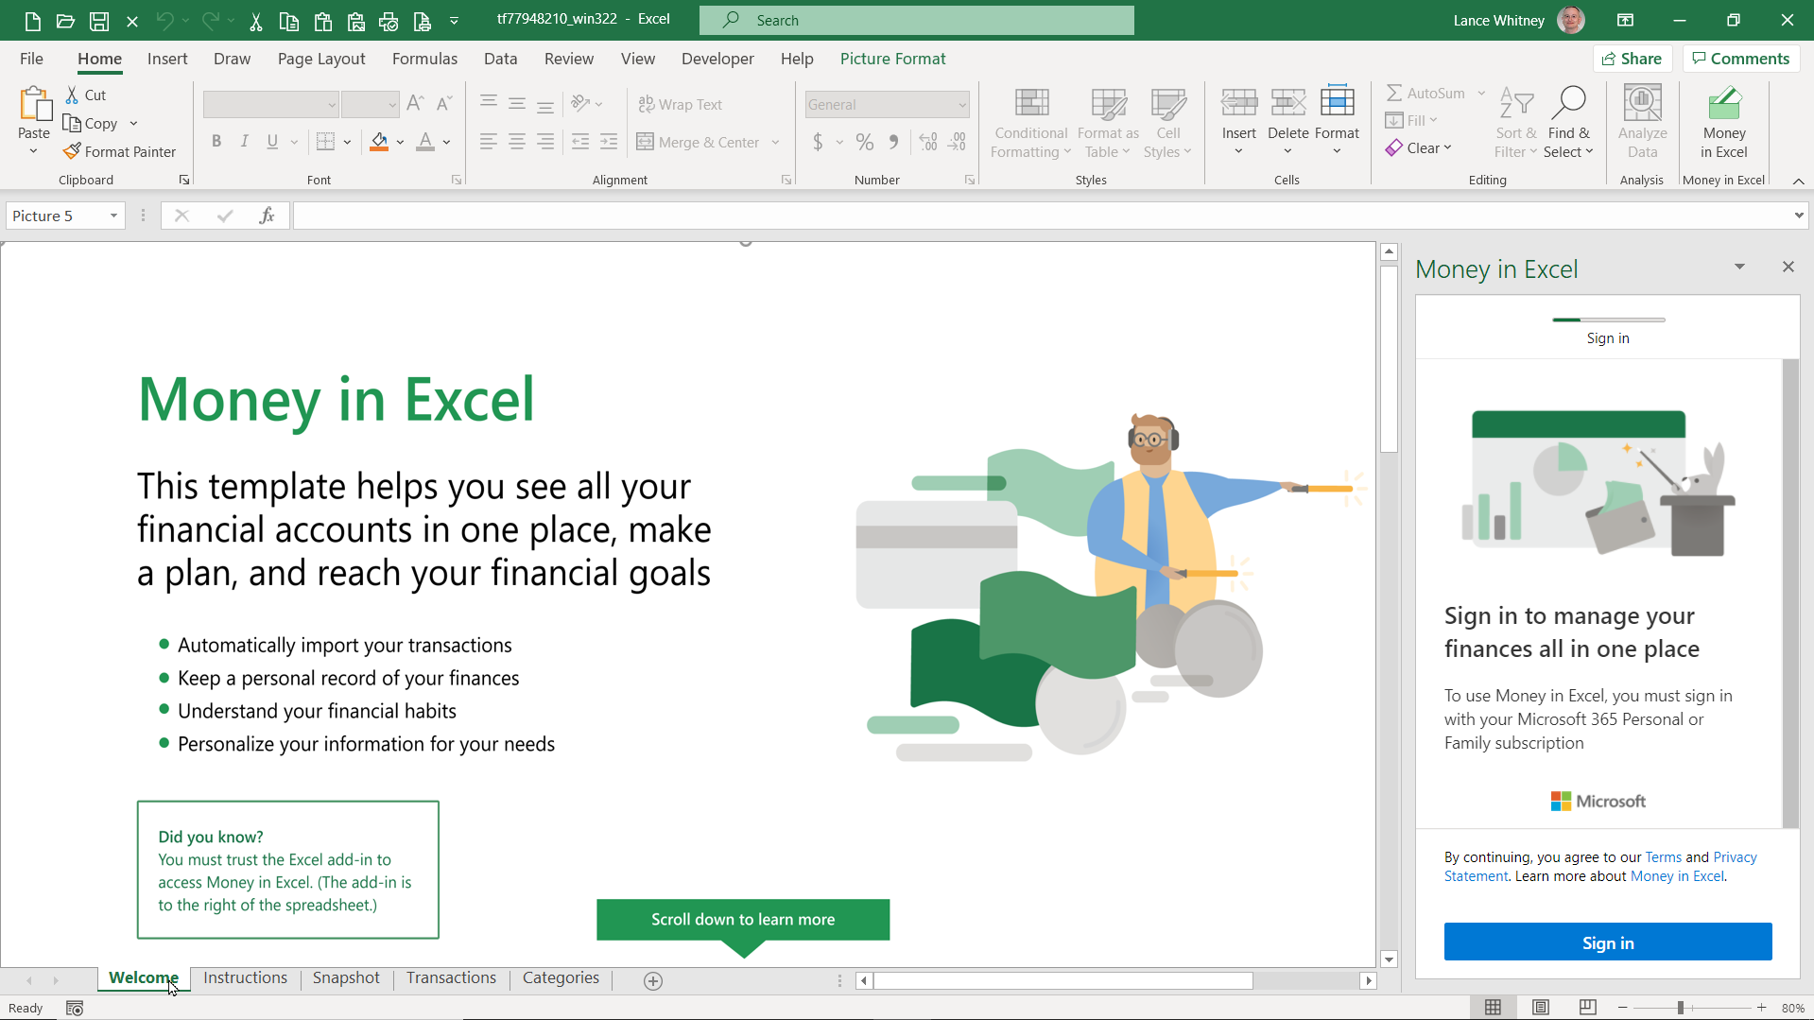The image size is (1814, 1020).
Task: Open the Formulas ribbon tab
Action: 424,59
